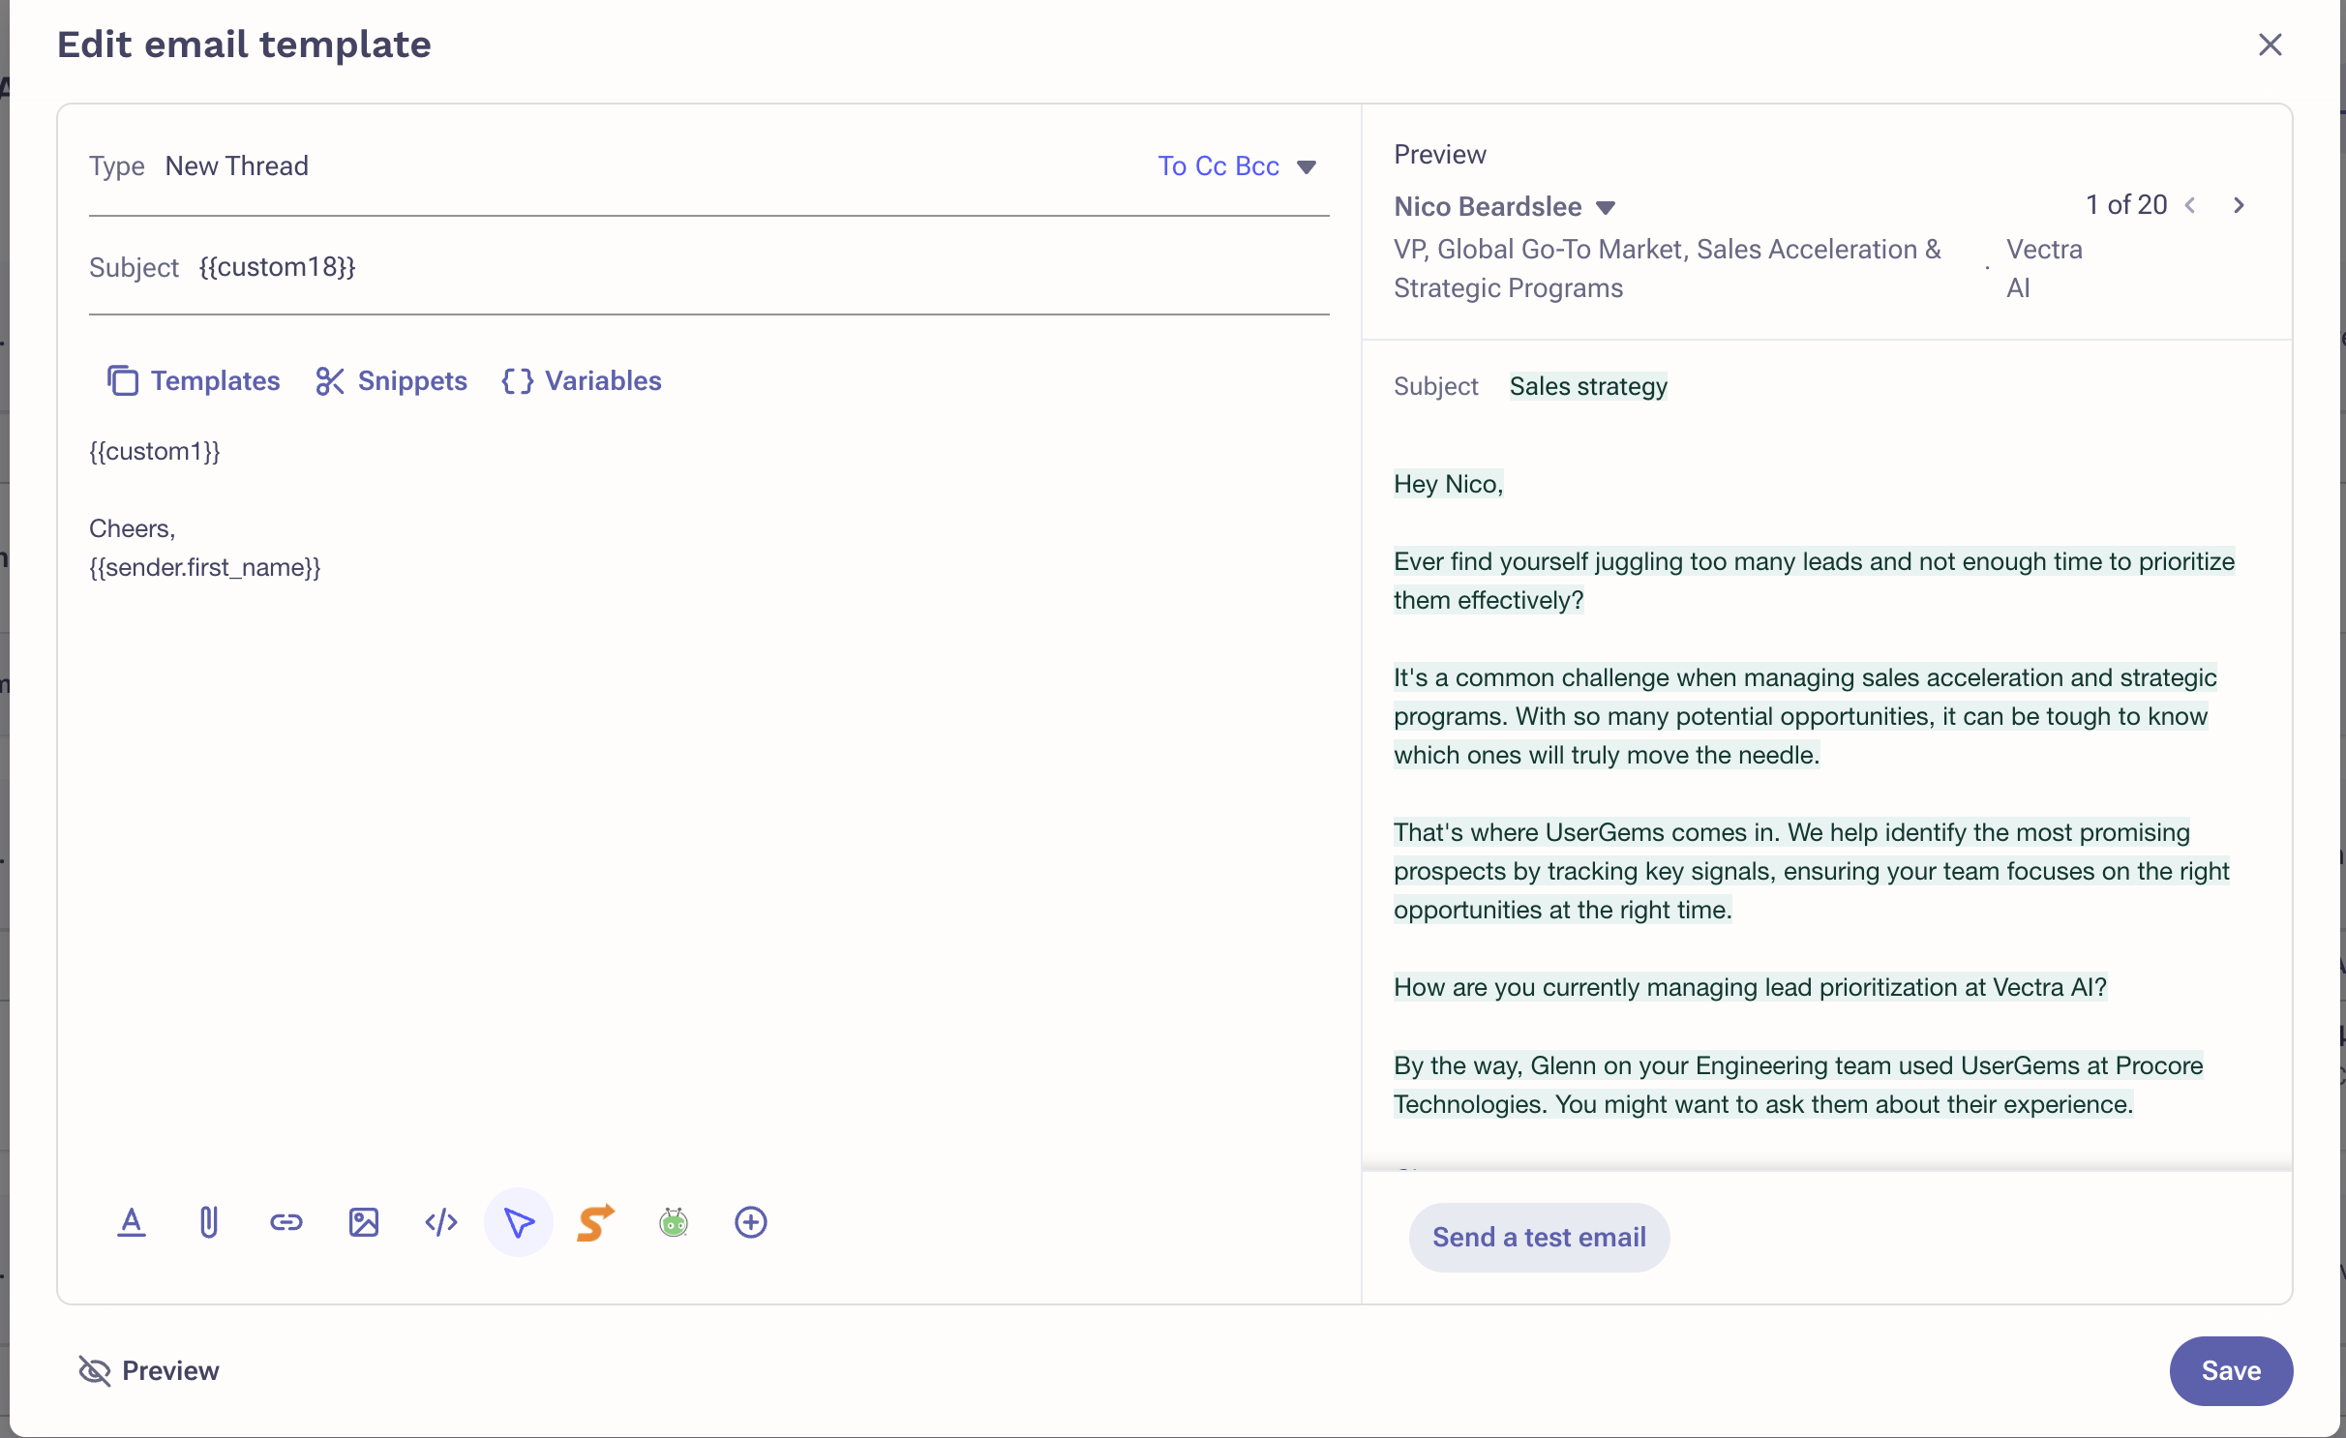The width and height of the screenshot is (2346, 1438).
Task: Open Templates menu
Action: [194, 380]
